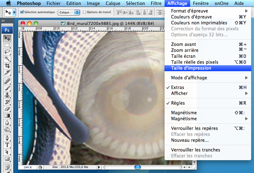Toggle Extras in the Affichage menu
Viewport: 254px width, 173px height.
pyautogui.click(x=178, y=87)
